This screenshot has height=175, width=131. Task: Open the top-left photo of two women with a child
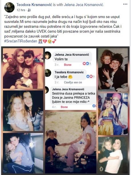(23, 68)
